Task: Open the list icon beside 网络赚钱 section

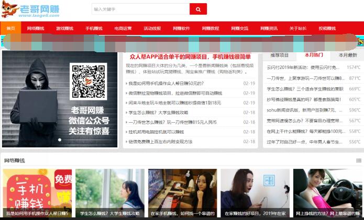Action: (x=359, y=160)
